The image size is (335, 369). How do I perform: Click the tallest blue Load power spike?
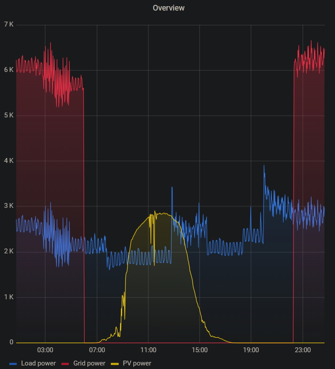click(264, 166)
